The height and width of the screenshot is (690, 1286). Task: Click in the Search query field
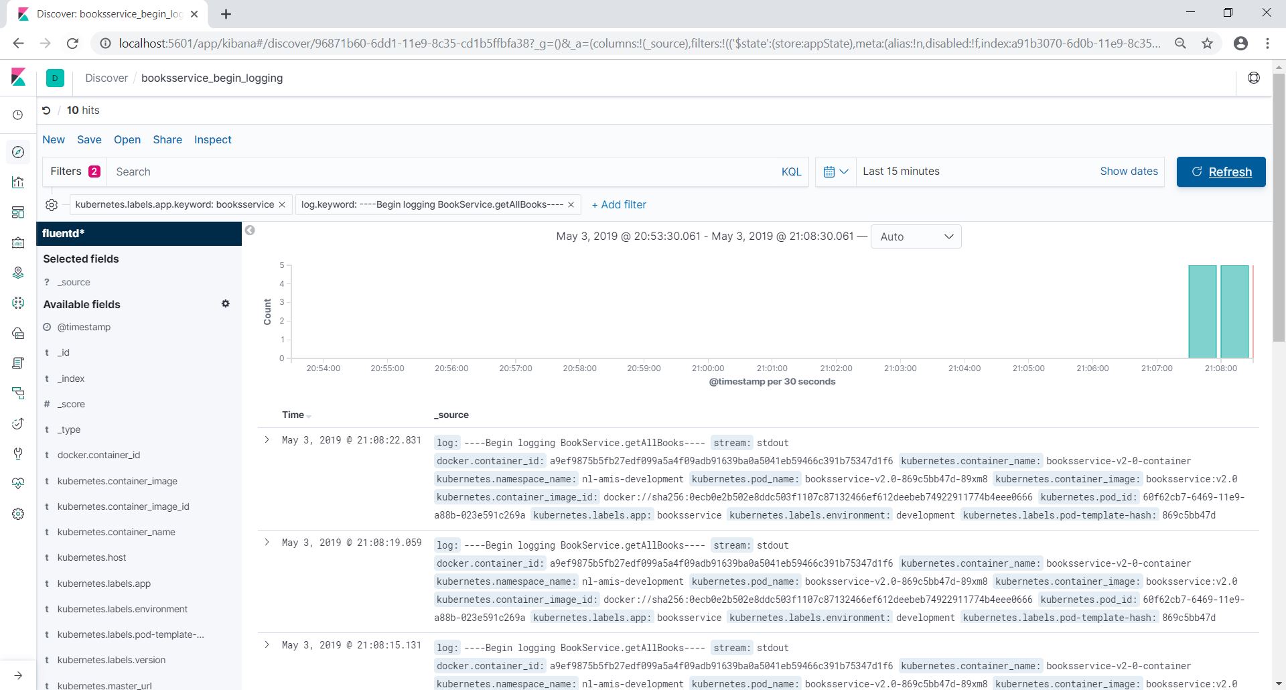coord(442,172)
